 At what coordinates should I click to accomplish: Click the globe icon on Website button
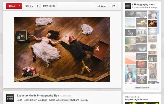[x=44, y=6]
